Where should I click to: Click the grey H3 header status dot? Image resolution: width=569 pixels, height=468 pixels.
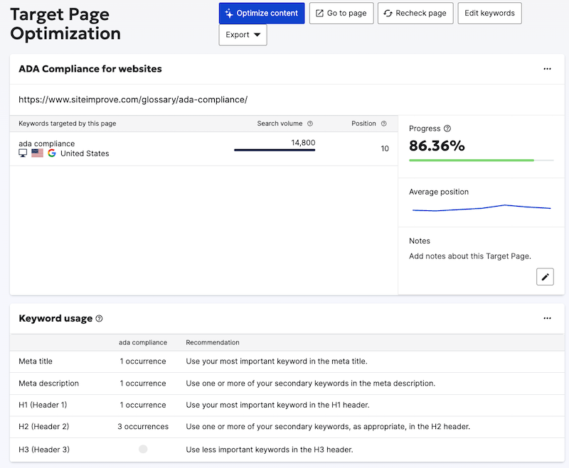[x=143, y=450]
